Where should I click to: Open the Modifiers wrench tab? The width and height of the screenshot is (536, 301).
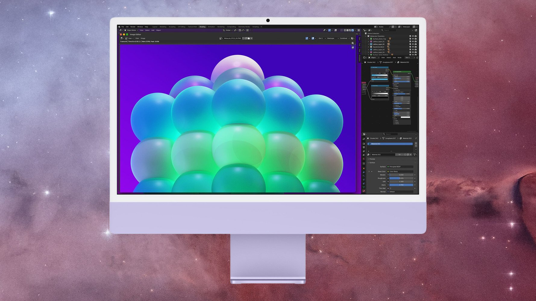click(x=364, y=172)
